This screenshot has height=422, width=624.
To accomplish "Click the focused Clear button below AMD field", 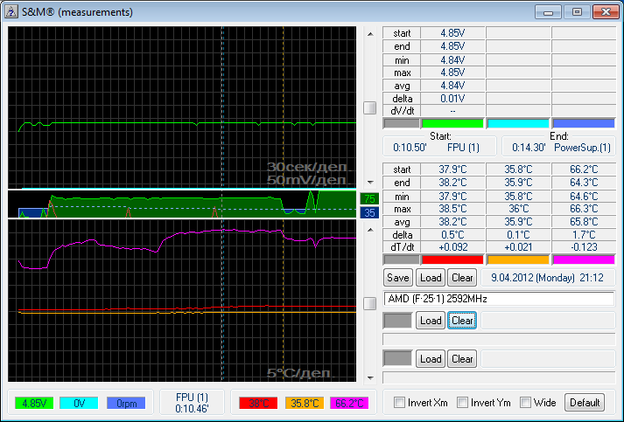I will 462,321.
